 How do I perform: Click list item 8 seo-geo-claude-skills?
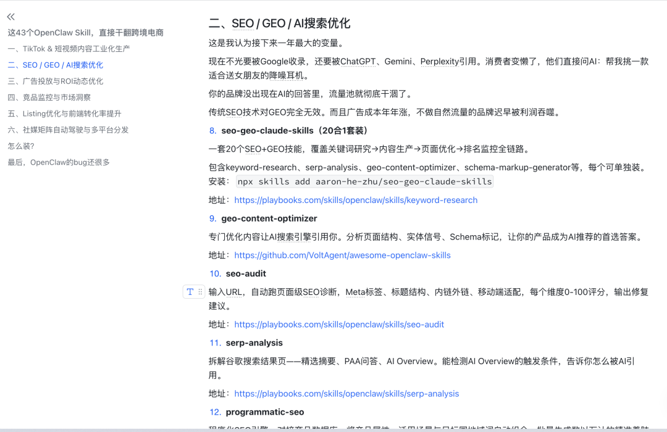[289, 131]
